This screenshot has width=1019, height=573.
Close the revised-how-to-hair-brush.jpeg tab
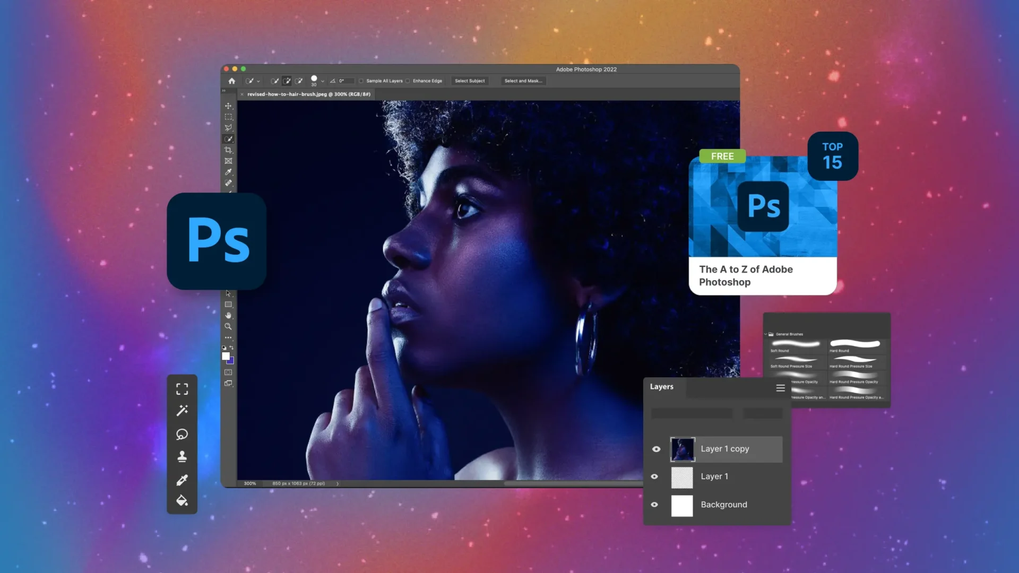[x=242, y=94]
